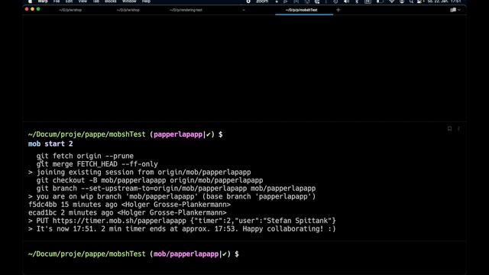Image resolution: width=489 pixels, height=275 pixels.
Task: Open the Help menu
Action: (x=146, y=2)
